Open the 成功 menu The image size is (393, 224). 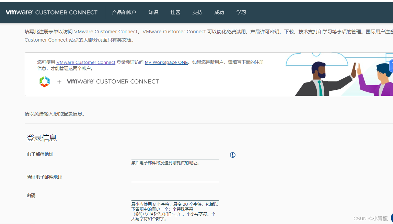click(x=219, y=12)
